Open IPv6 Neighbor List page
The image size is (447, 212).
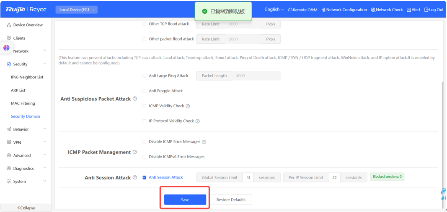pos(27,77)
